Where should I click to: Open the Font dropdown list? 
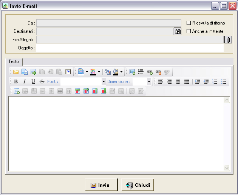(x=104, y=81)
